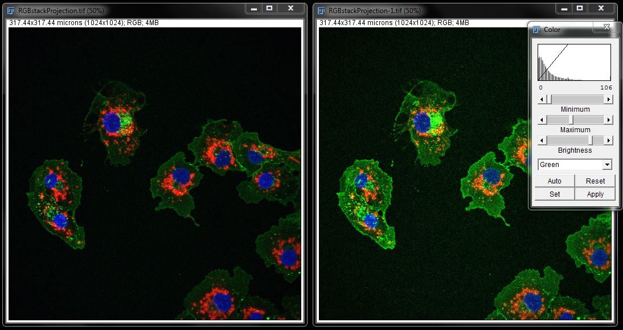Click the histogram plot in Color dialog
This screenshot has width=623, height=330.
pyautogui.click(x=574, y=63)
